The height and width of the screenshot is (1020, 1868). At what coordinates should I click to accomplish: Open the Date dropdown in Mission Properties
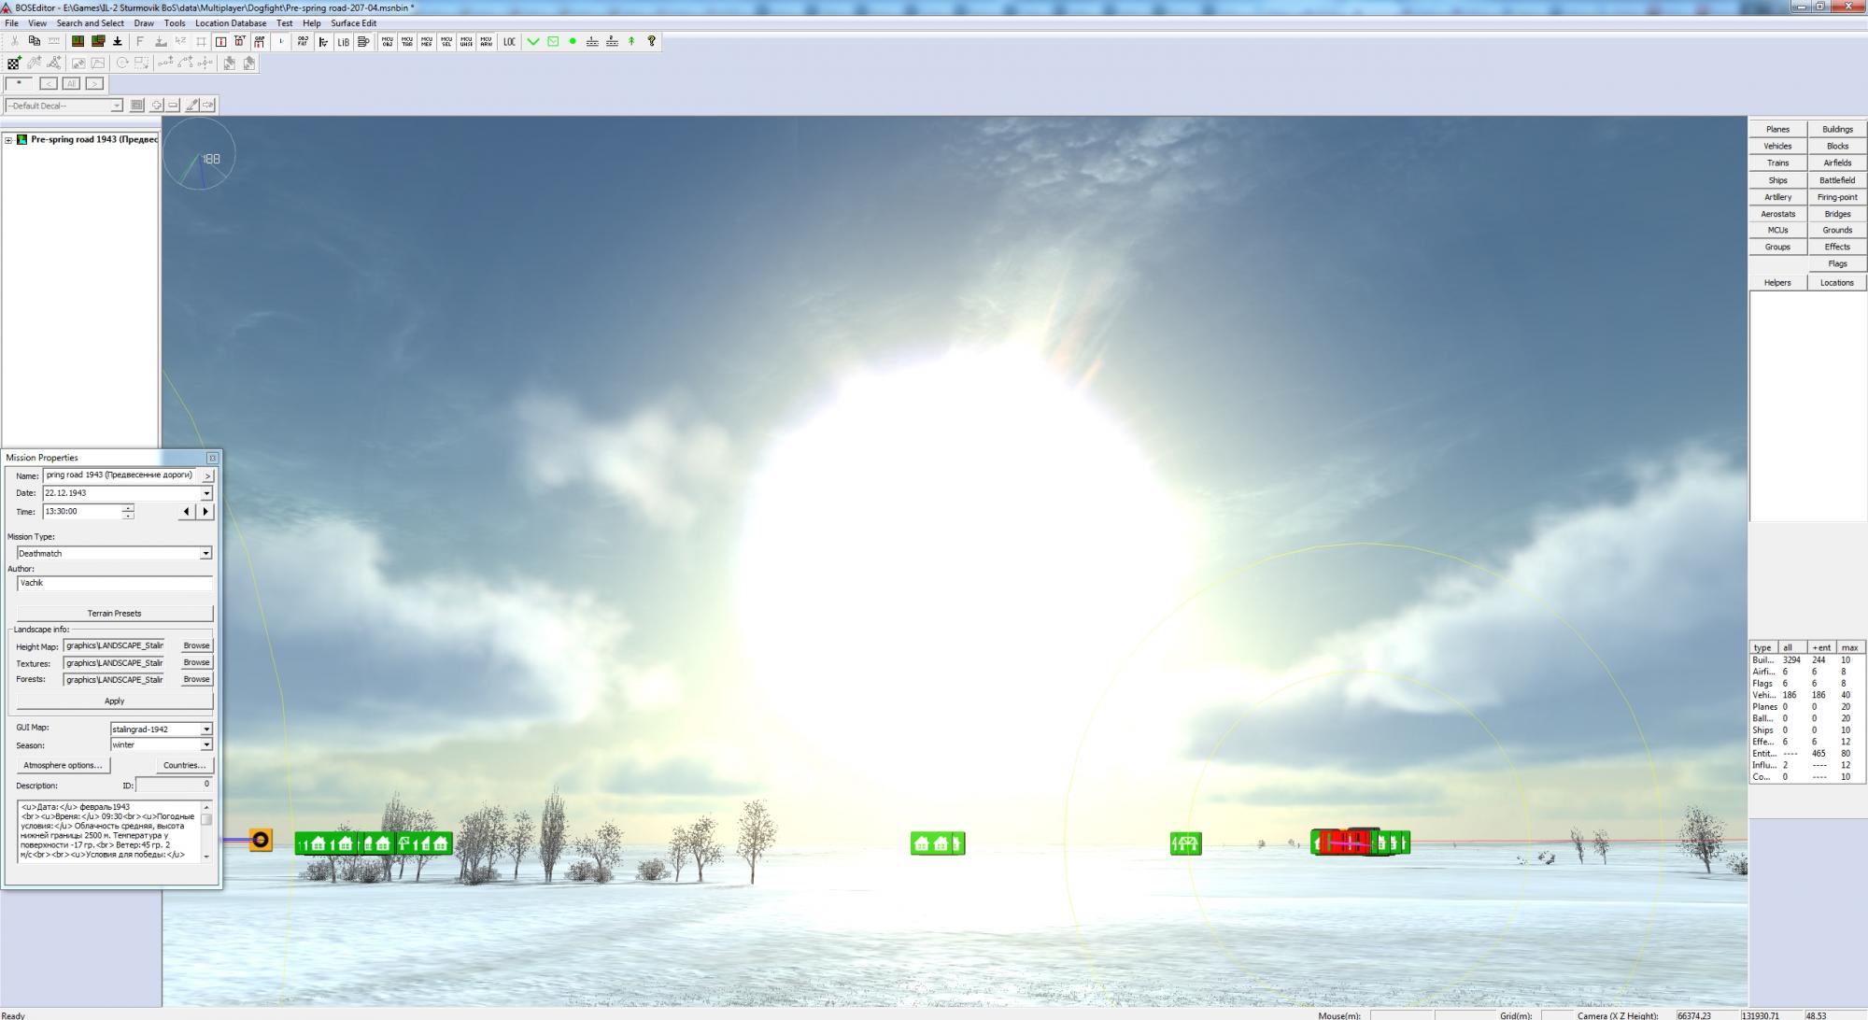click(x=206, y=493)
